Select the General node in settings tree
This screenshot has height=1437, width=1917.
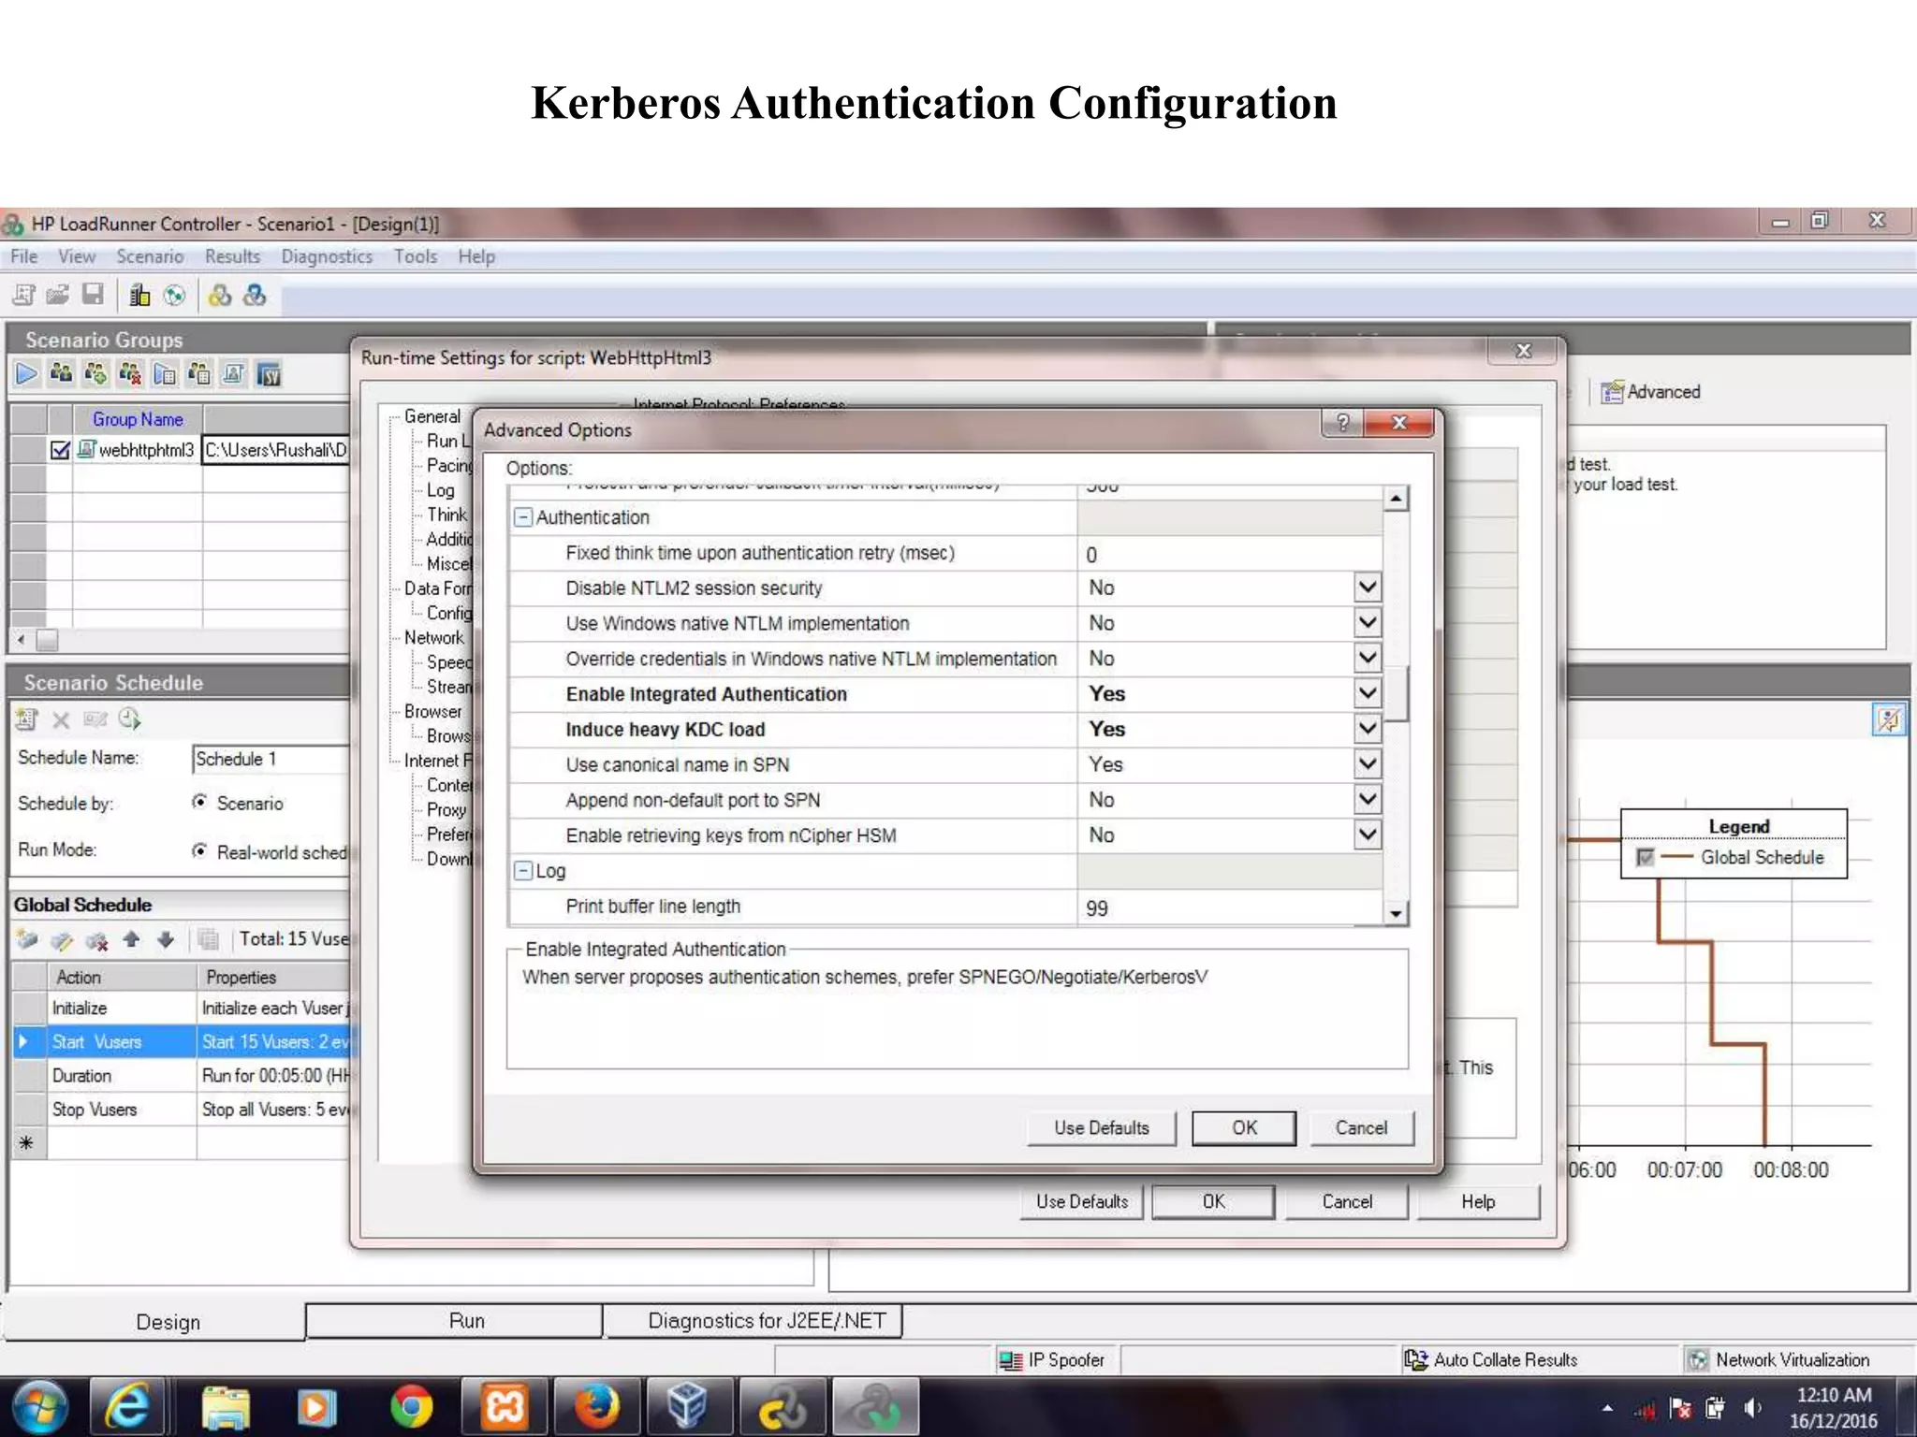[x=432, y=417]
